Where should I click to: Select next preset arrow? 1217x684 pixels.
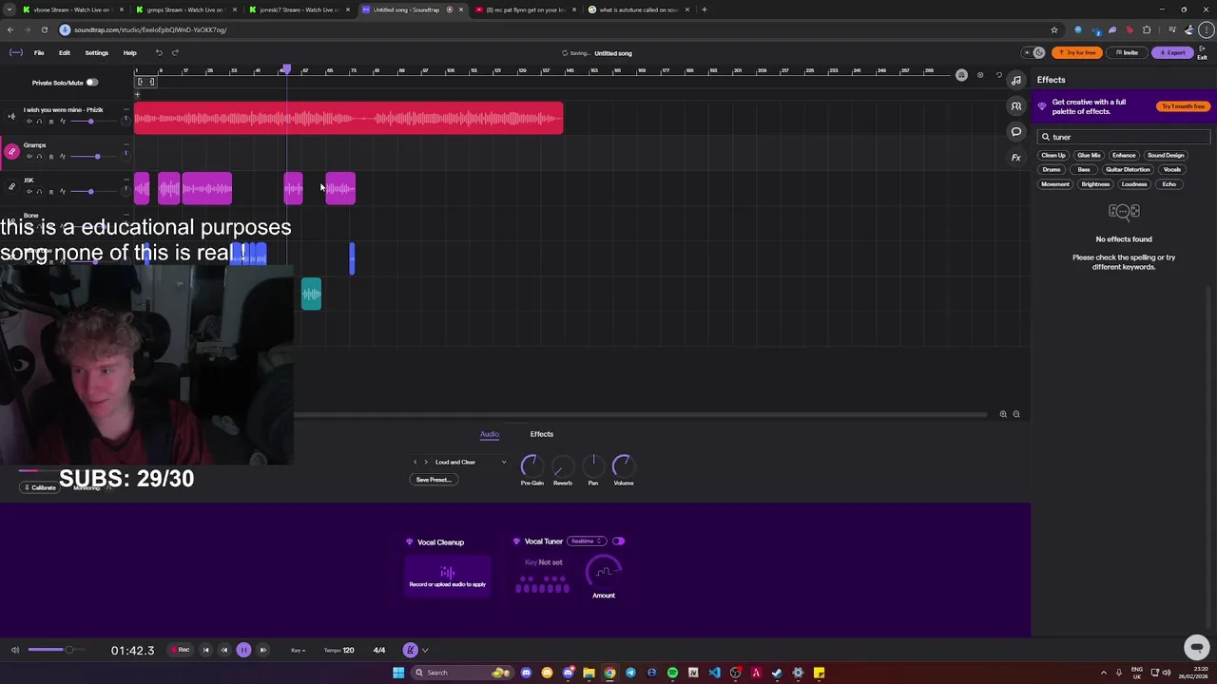click(425, 462)
